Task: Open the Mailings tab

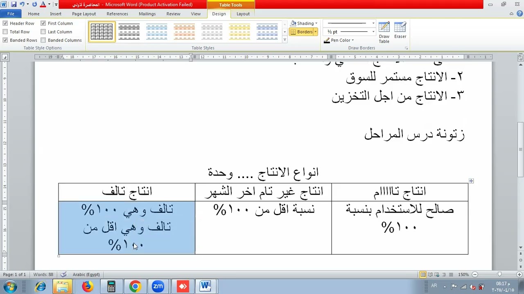Action: [147, 14]
